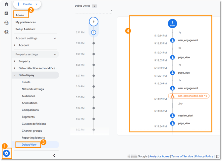Open Events under Data display
The height and width of the screenshot is (161, 222).
(26, 82)
